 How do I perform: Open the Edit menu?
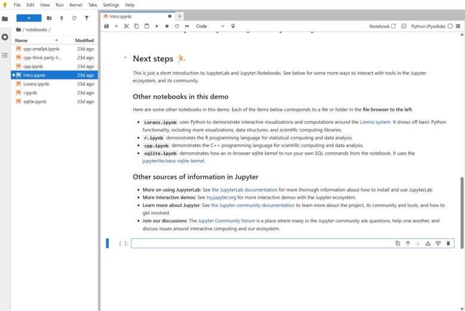30,5
